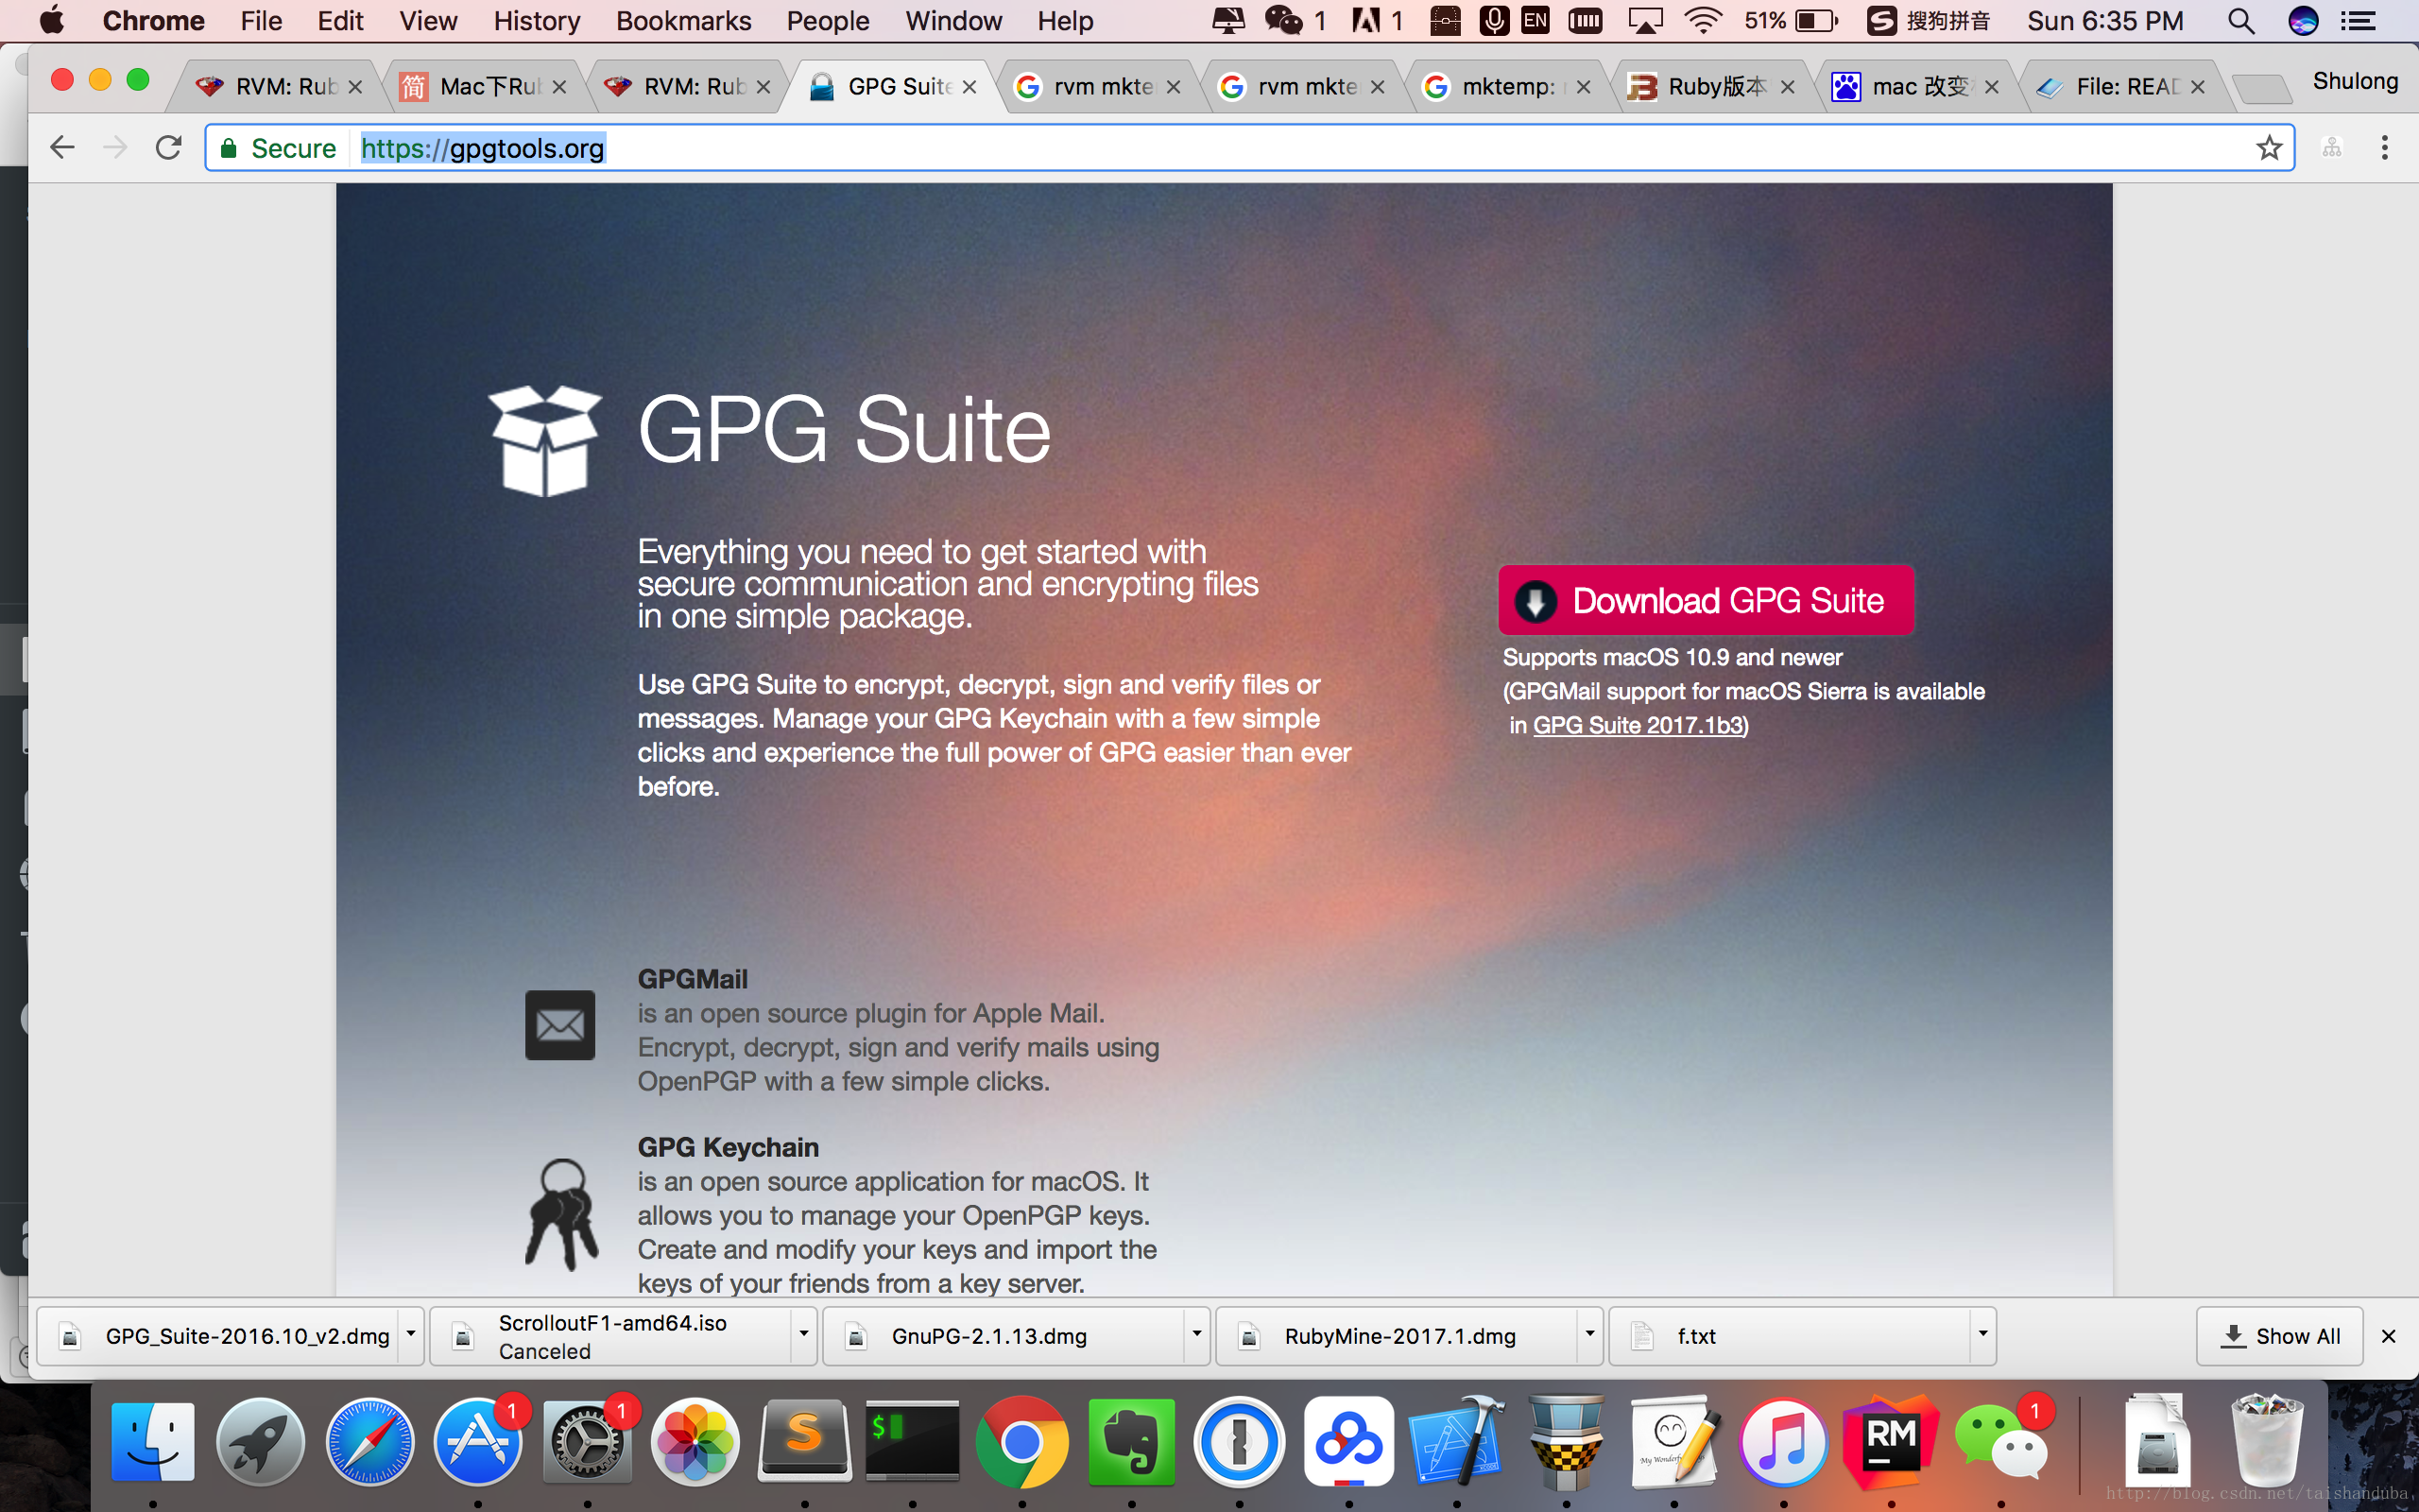
Task: Open the People menu
Action: click(x=828, y=21)
